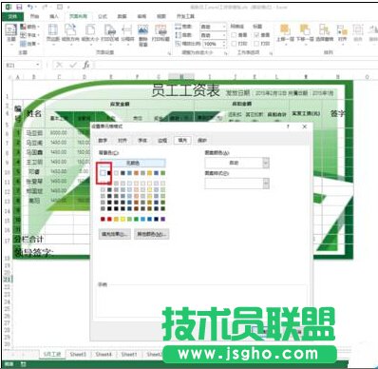The width and height of the screenshot is (378, 369).
Task: Pick the white background color swatch
Action: 103,173
